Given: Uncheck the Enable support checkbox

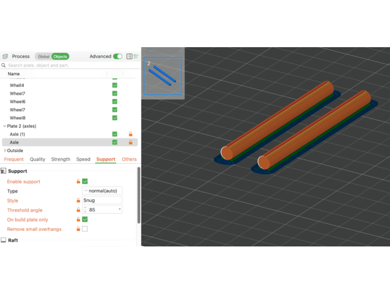Looking at the screenshot, I should coord(85,181).
